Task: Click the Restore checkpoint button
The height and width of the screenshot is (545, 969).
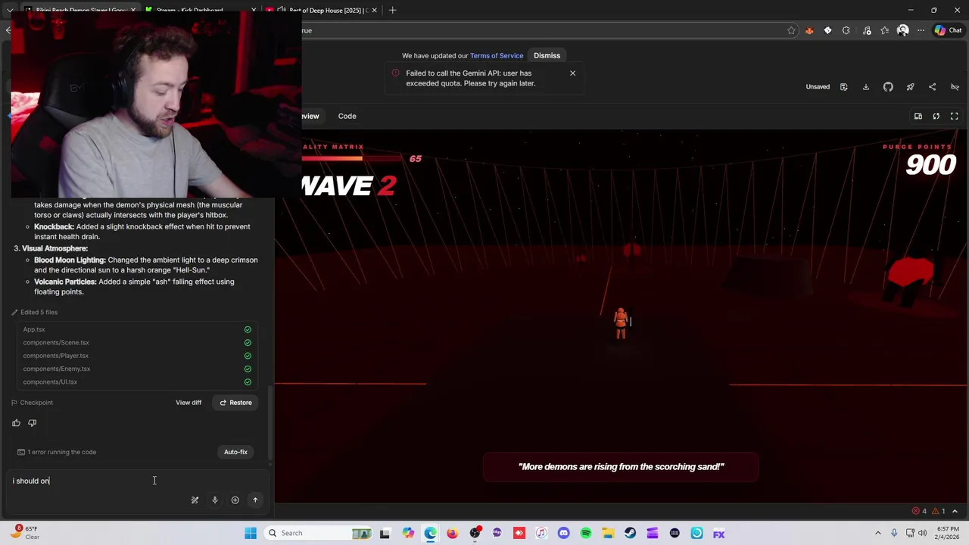Action: (x=235, y=403)
